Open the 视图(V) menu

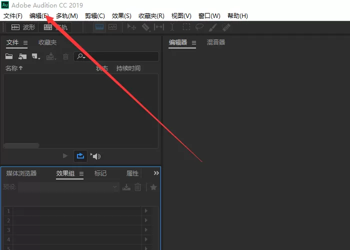pyautogui.click(x=181, y=16)
